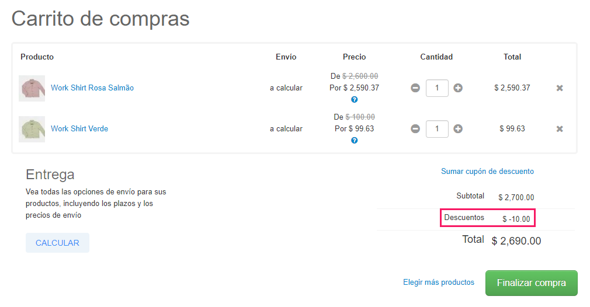590x307 pixels.
Task: Open Work Shirt Verde product link
Action: click(79, 129)
